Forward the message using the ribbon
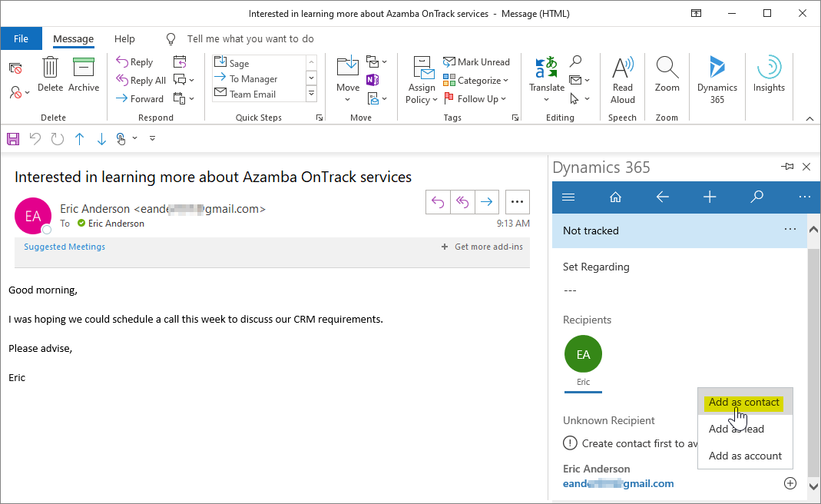821x504 pixels. [x=139, y=98]
